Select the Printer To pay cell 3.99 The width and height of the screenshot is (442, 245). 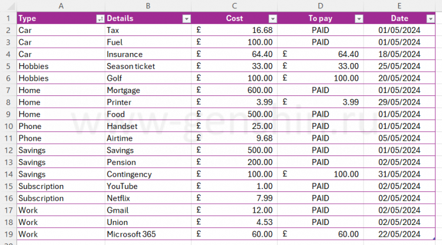[321, 102]
